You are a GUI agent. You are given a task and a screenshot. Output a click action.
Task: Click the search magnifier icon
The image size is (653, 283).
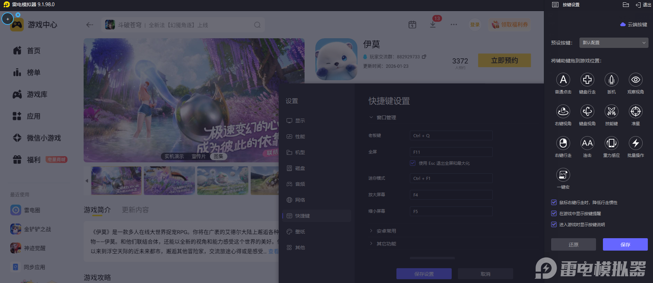point(257,25)
